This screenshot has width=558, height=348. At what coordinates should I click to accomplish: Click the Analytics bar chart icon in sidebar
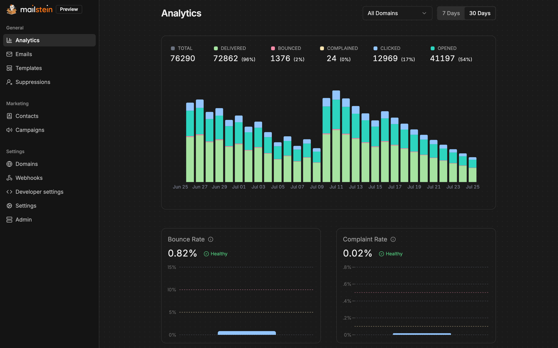(9, 40)
